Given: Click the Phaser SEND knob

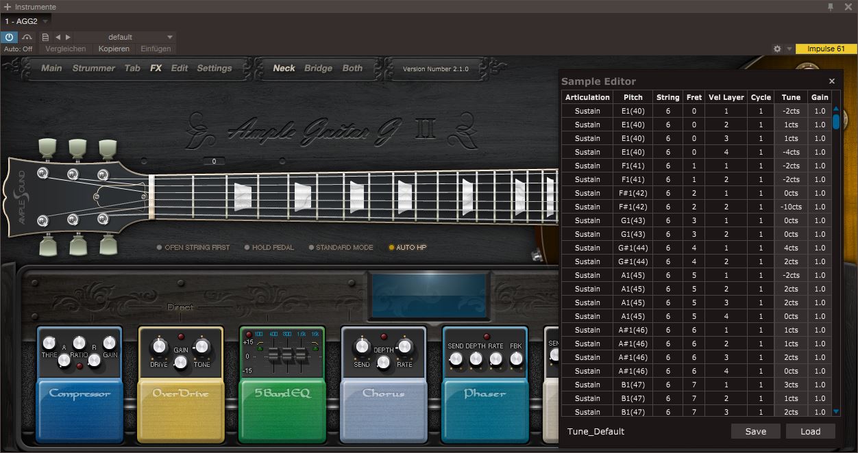Looking at the screenshot, I should [456, 359].
